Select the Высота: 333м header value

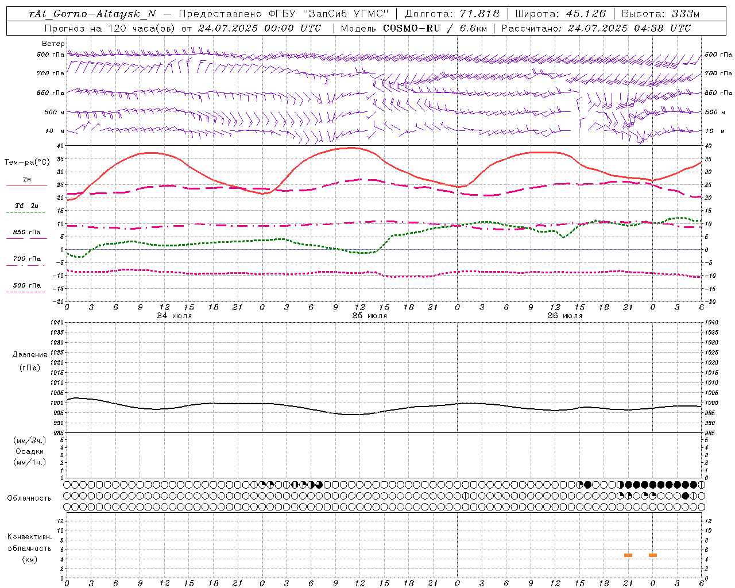click(x=660, y=14)
